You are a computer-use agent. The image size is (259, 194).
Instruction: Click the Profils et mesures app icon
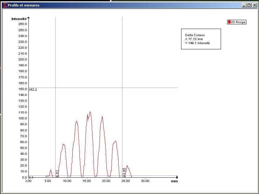pyautogui.click(x=5, y=5)
